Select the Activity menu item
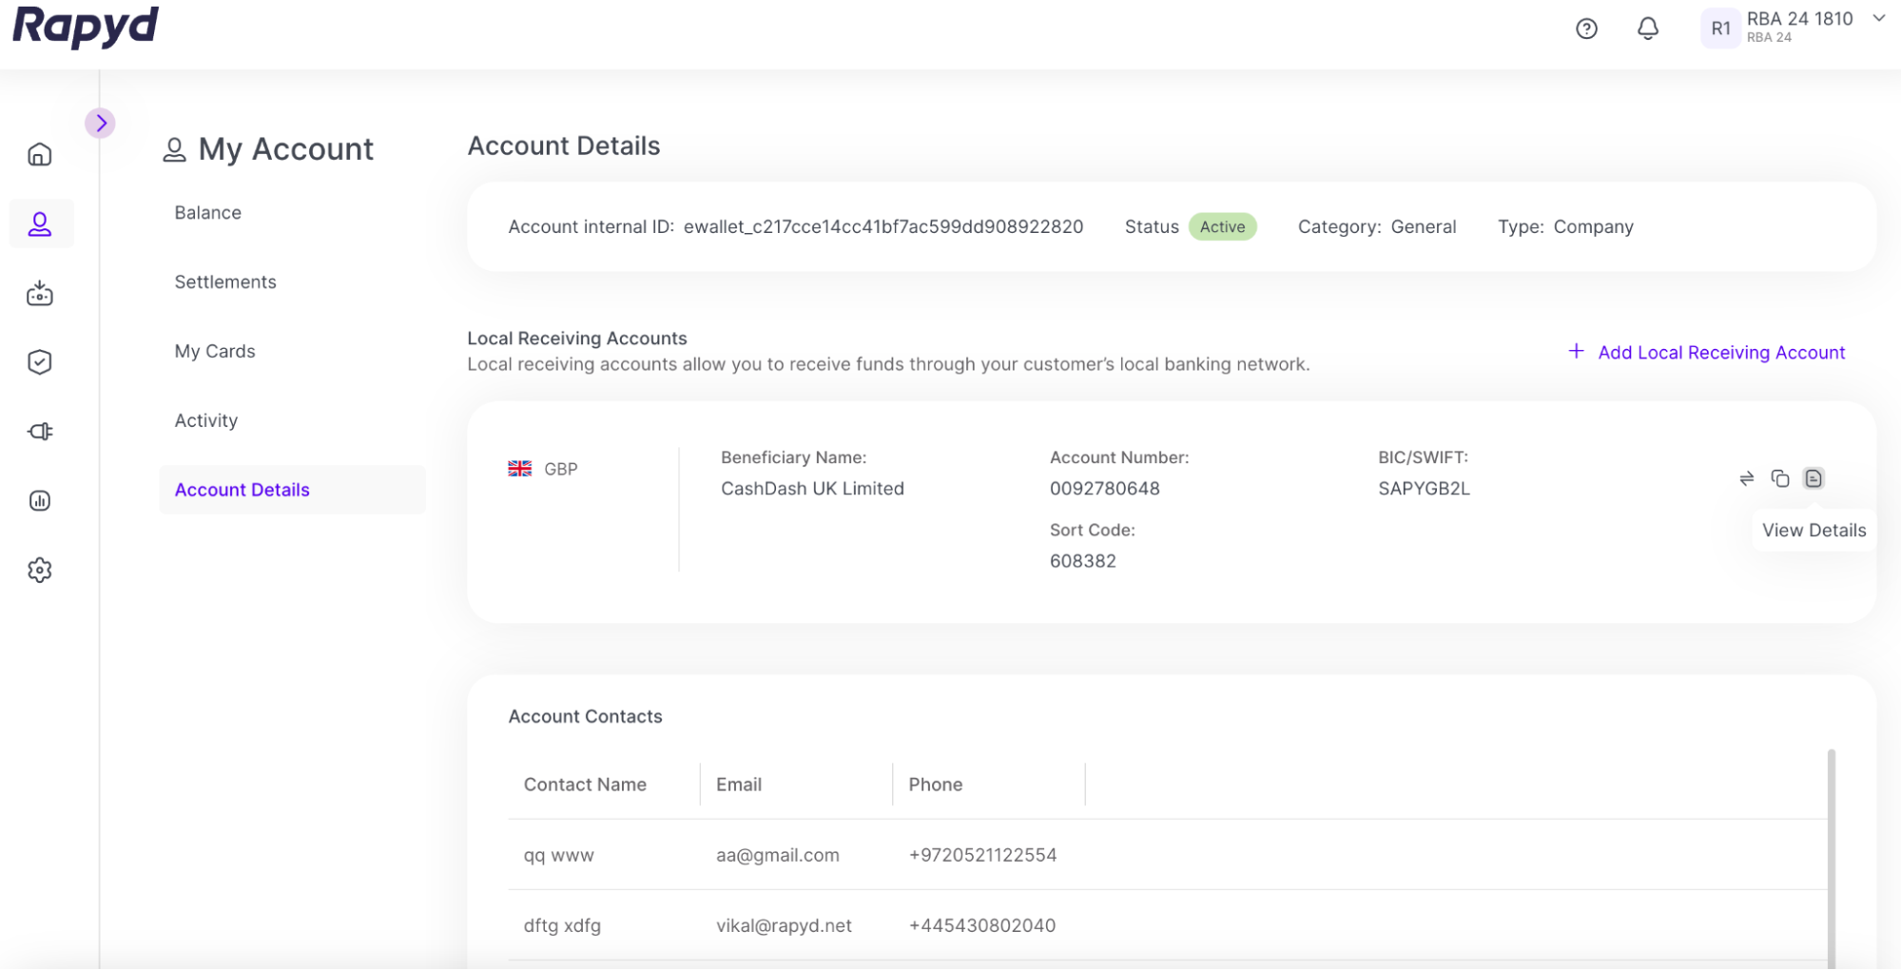The image size is (1901, 970). [206, 421]
